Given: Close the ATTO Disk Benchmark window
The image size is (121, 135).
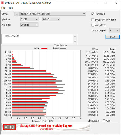Looking at the screenshot, I should point(116,3).
